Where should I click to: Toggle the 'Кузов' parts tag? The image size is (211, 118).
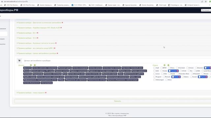[65, 74]
